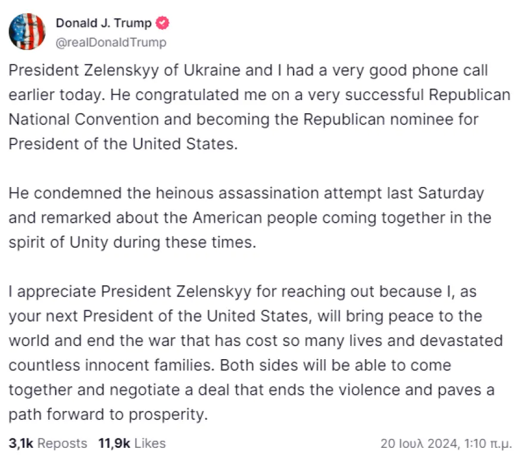This screenshot has height=461, width=524.
Task: Click the @realDonaldTrump handle
Action: pos(111,42)
